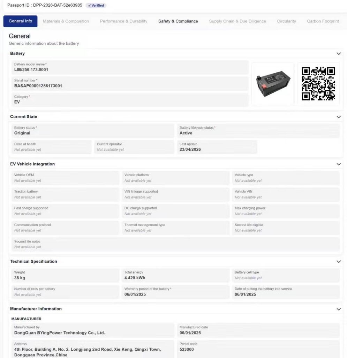Screen dimensions: 347x358
Task: Click the passport QR code image
Action: coord(318,84)
